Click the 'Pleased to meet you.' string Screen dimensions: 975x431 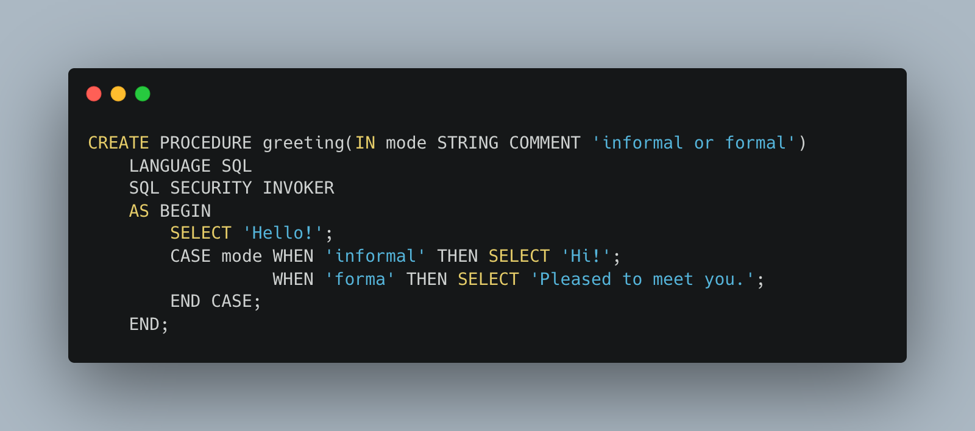[x=642, y=279]
